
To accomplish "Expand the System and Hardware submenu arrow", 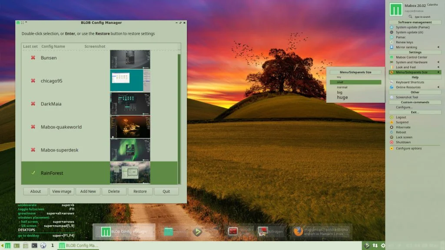I will click(438, 62).
